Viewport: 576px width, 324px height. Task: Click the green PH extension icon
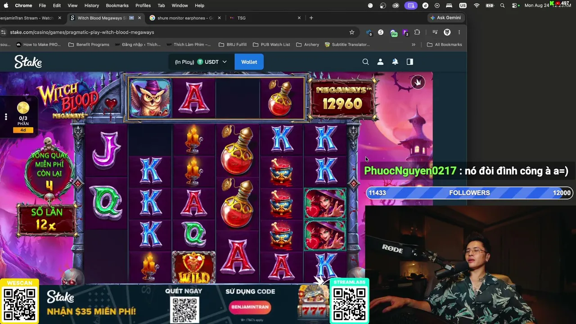point(394,32)
